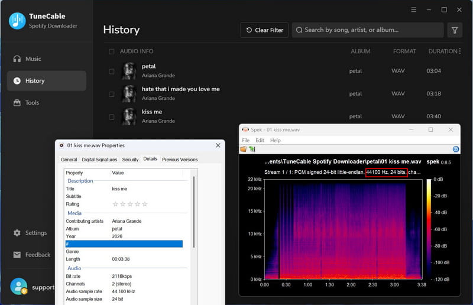This screenshot has width=473, height=305.
Task: Toggle the select-all AUDIO INFO checkbox
Action: tap(112, 51)
